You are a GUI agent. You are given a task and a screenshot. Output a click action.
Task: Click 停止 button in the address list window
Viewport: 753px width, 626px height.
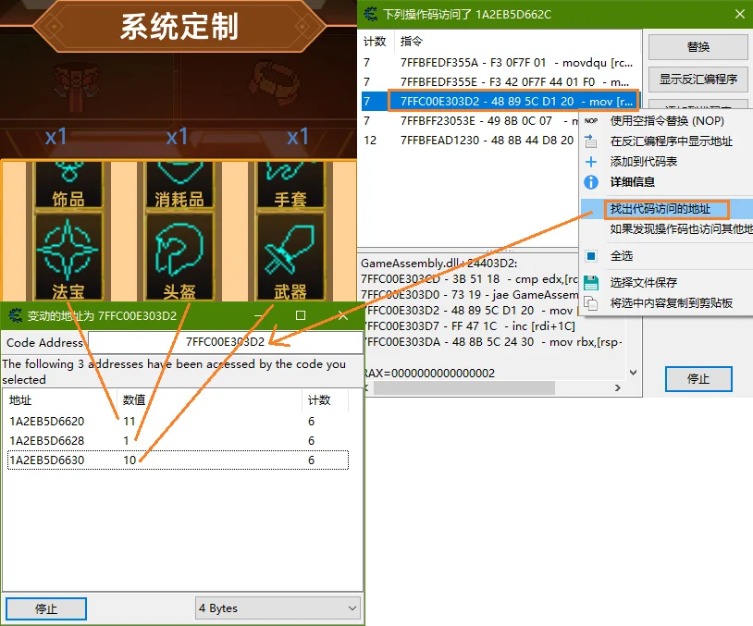[x=46, y=608]
